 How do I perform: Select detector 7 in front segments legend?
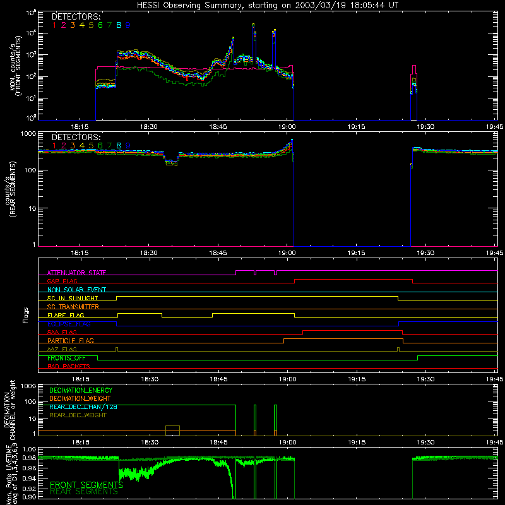click(109, 25)
